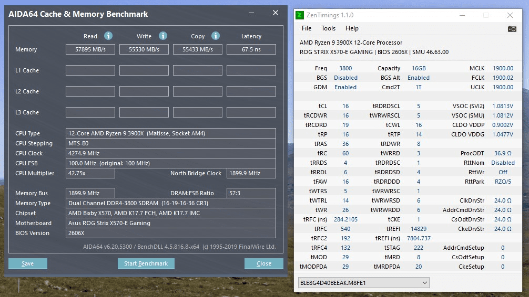Viewport: 529px width, 297px height.
Task: Click the tWR value 26
Action: 345,210
